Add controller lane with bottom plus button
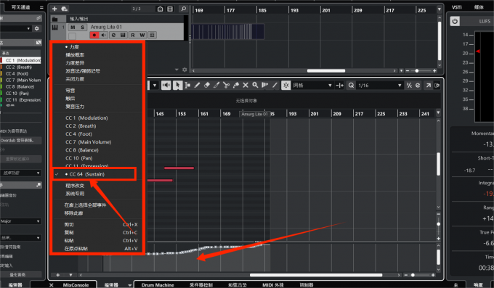The image size is (494, 288). pos(57,275)
